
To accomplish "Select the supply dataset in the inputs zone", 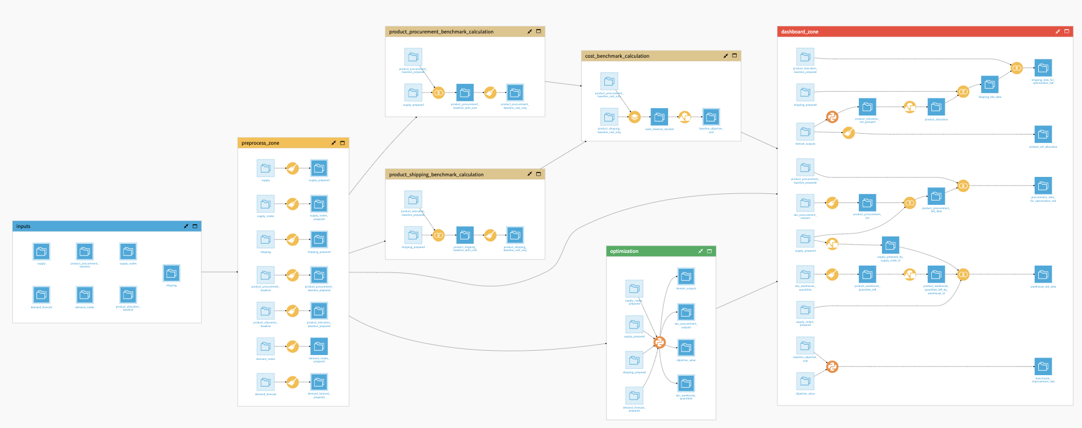I will [41, 251].
